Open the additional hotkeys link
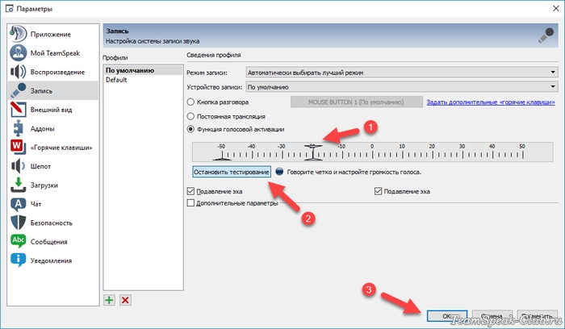 pyautogui.click(x=491, y=102)
